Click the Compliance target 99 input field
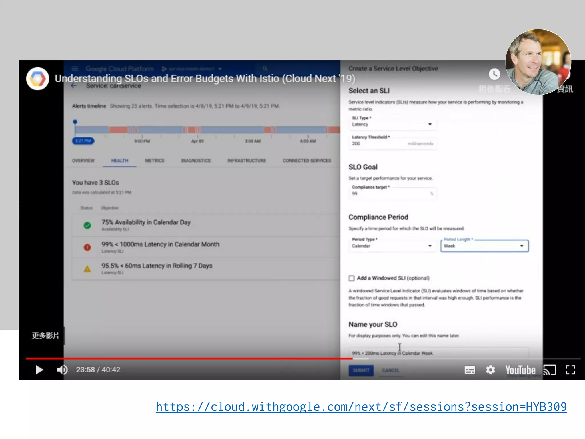Image resolution: width=585 pixels, height=439 pixels. coord(392,193)
